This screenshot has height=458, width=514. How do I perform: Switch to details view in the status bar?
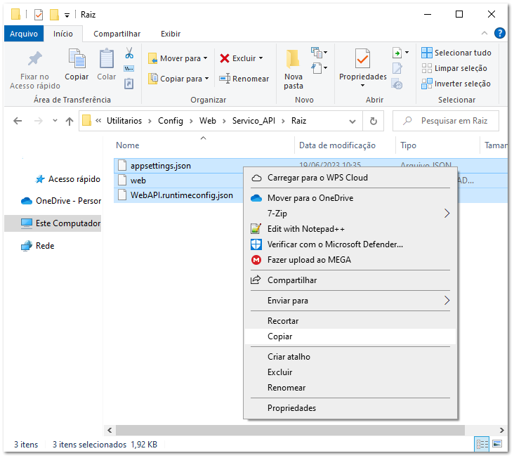pos(482,444)
